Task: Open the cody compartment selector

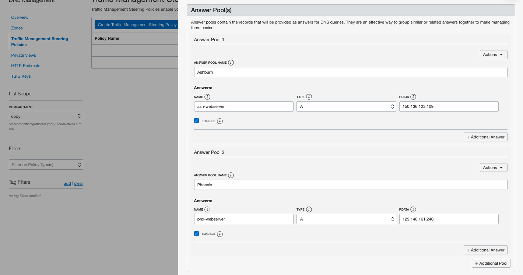Action: click(x=46, y=116)
